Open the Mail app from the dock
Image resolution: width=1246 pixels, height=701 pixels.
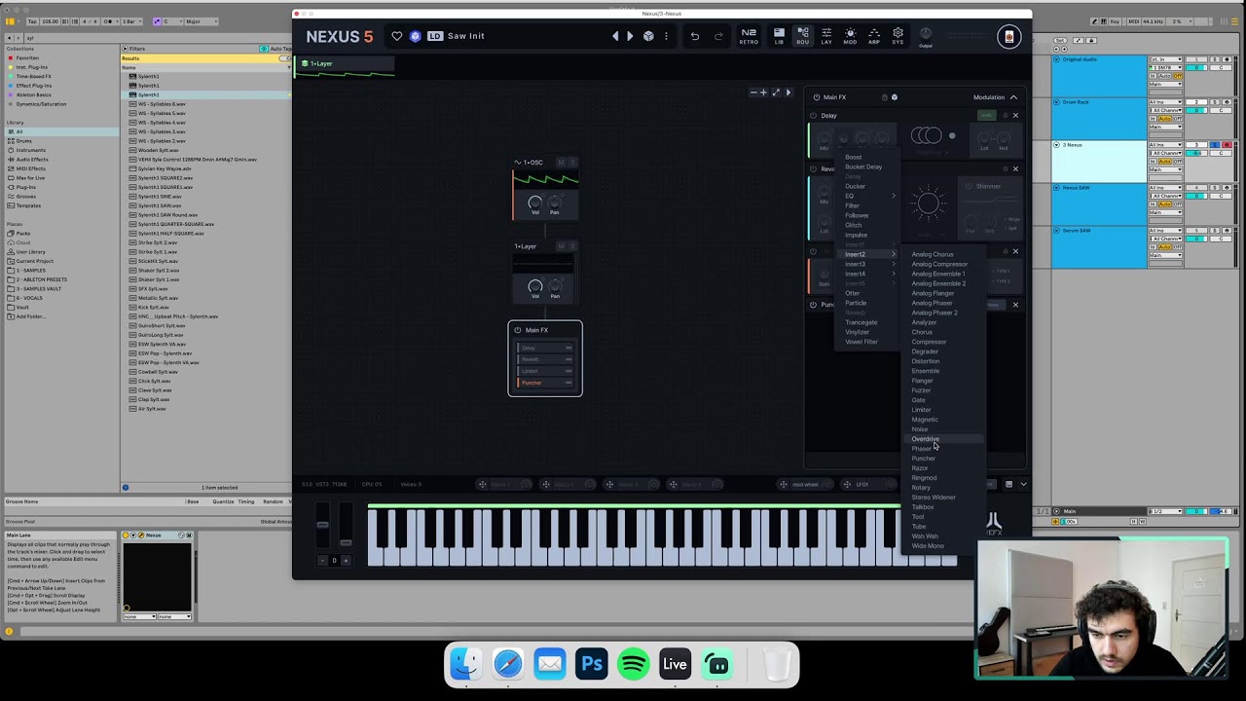pyautogui.click(x=549, y=665)
